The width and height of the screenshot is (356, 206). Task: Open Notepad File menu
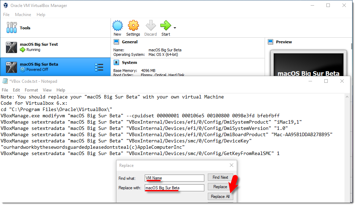point(5,90)
